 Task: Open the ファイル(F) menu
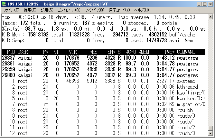[11, 10]
